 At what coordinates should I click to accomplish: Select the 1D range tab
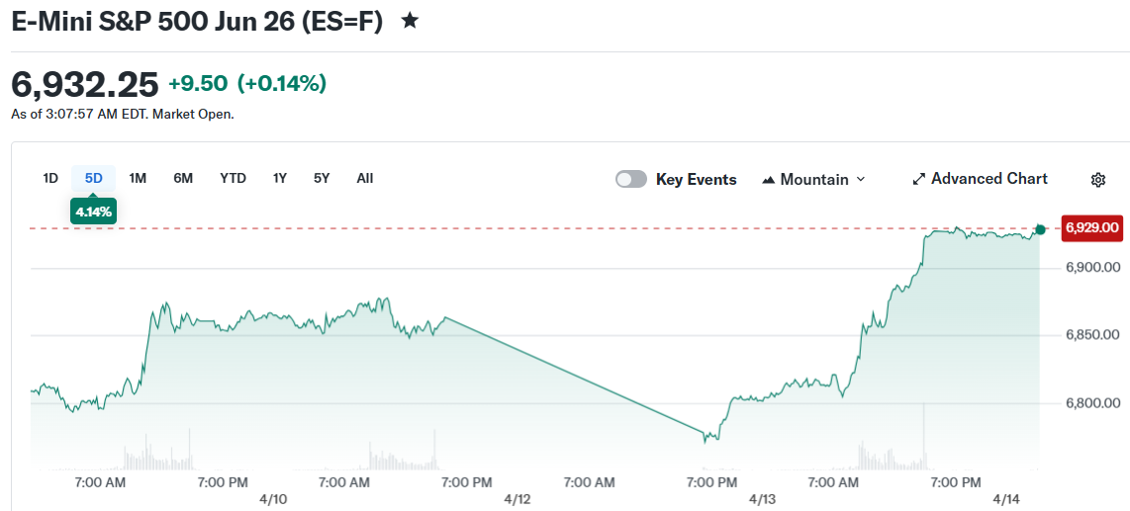click(x=50, y=179)
